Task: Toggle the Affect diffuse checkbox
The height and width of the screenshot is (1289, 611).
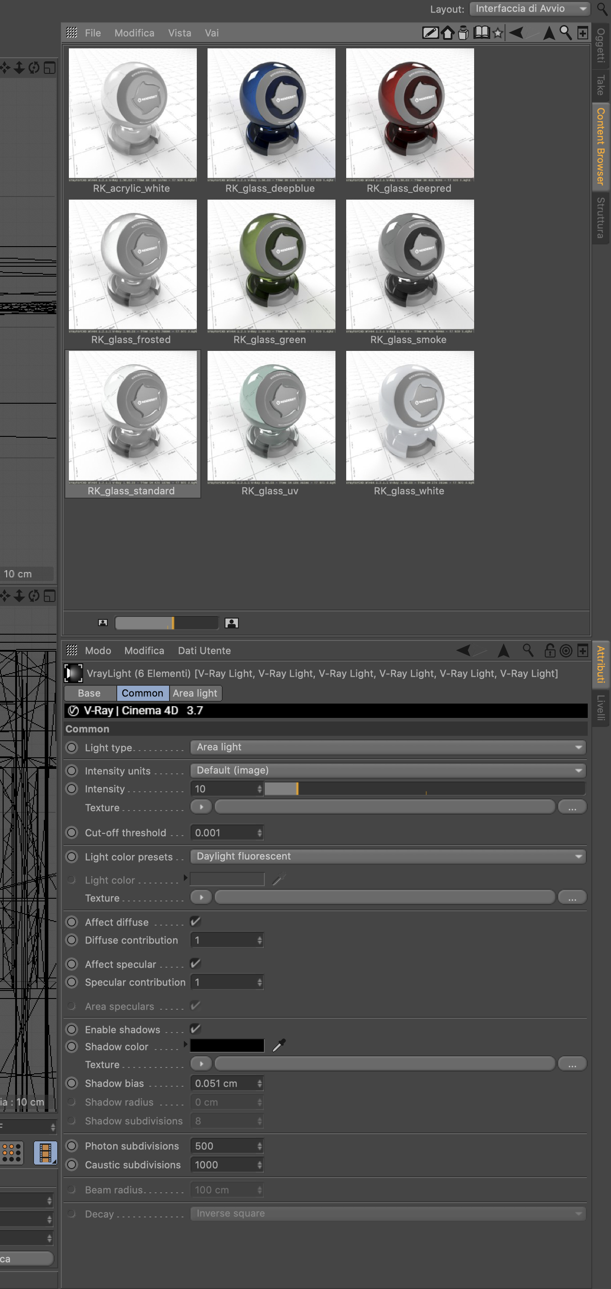Action: click(x=195, y=922)
